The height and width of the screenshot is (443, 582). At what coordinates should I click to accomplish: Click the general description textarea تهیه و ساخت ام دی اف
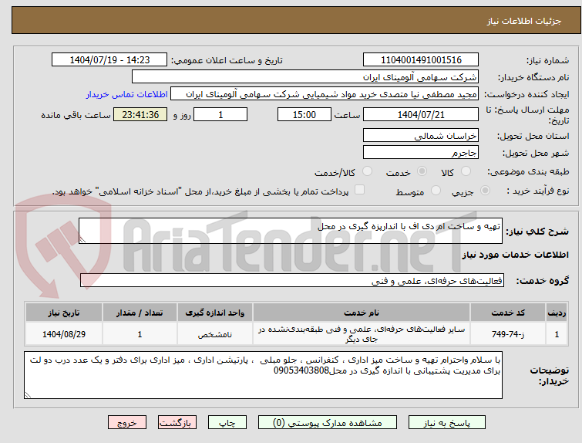(291, 231)
